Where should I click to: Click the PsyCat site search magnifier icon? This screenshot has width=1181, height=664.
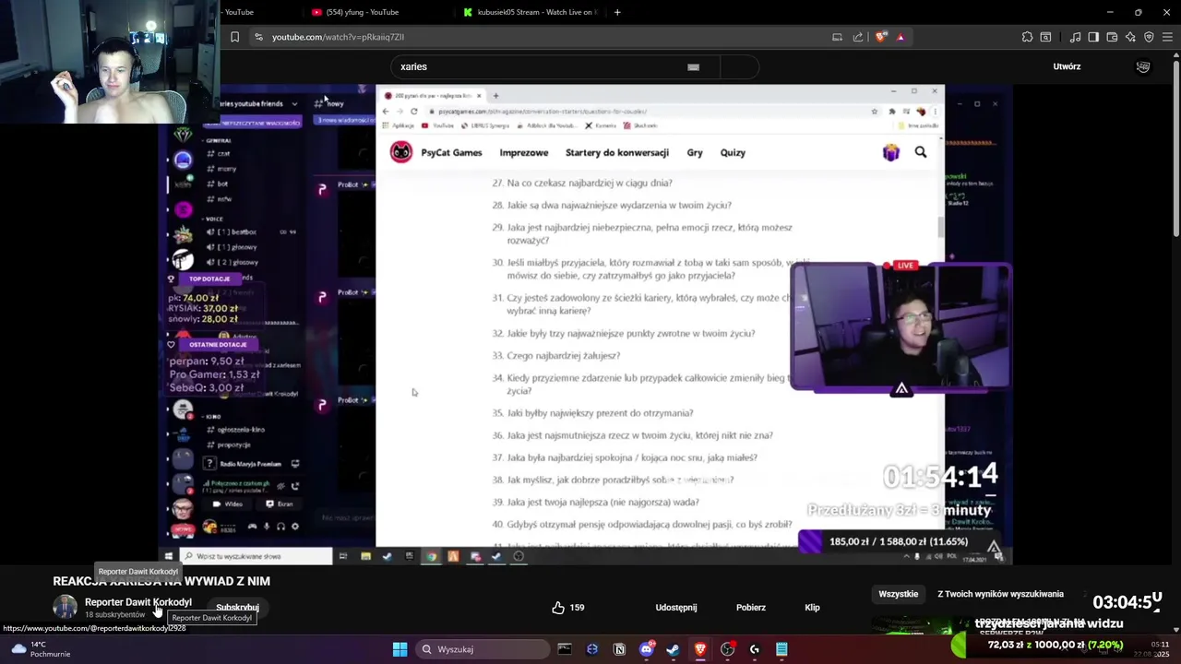921,152
